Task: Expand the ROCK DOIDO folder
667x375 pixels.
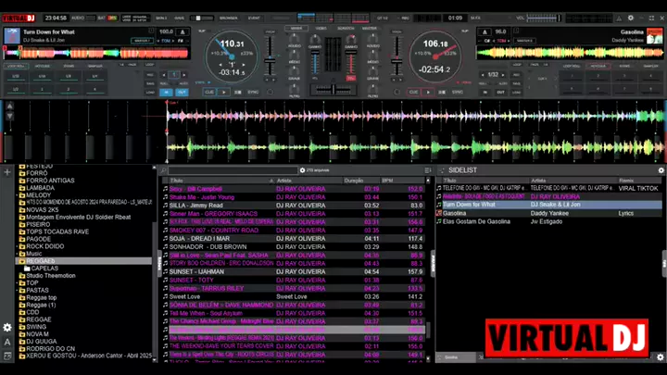Action: pyautogui.click(x=18, y=246)
